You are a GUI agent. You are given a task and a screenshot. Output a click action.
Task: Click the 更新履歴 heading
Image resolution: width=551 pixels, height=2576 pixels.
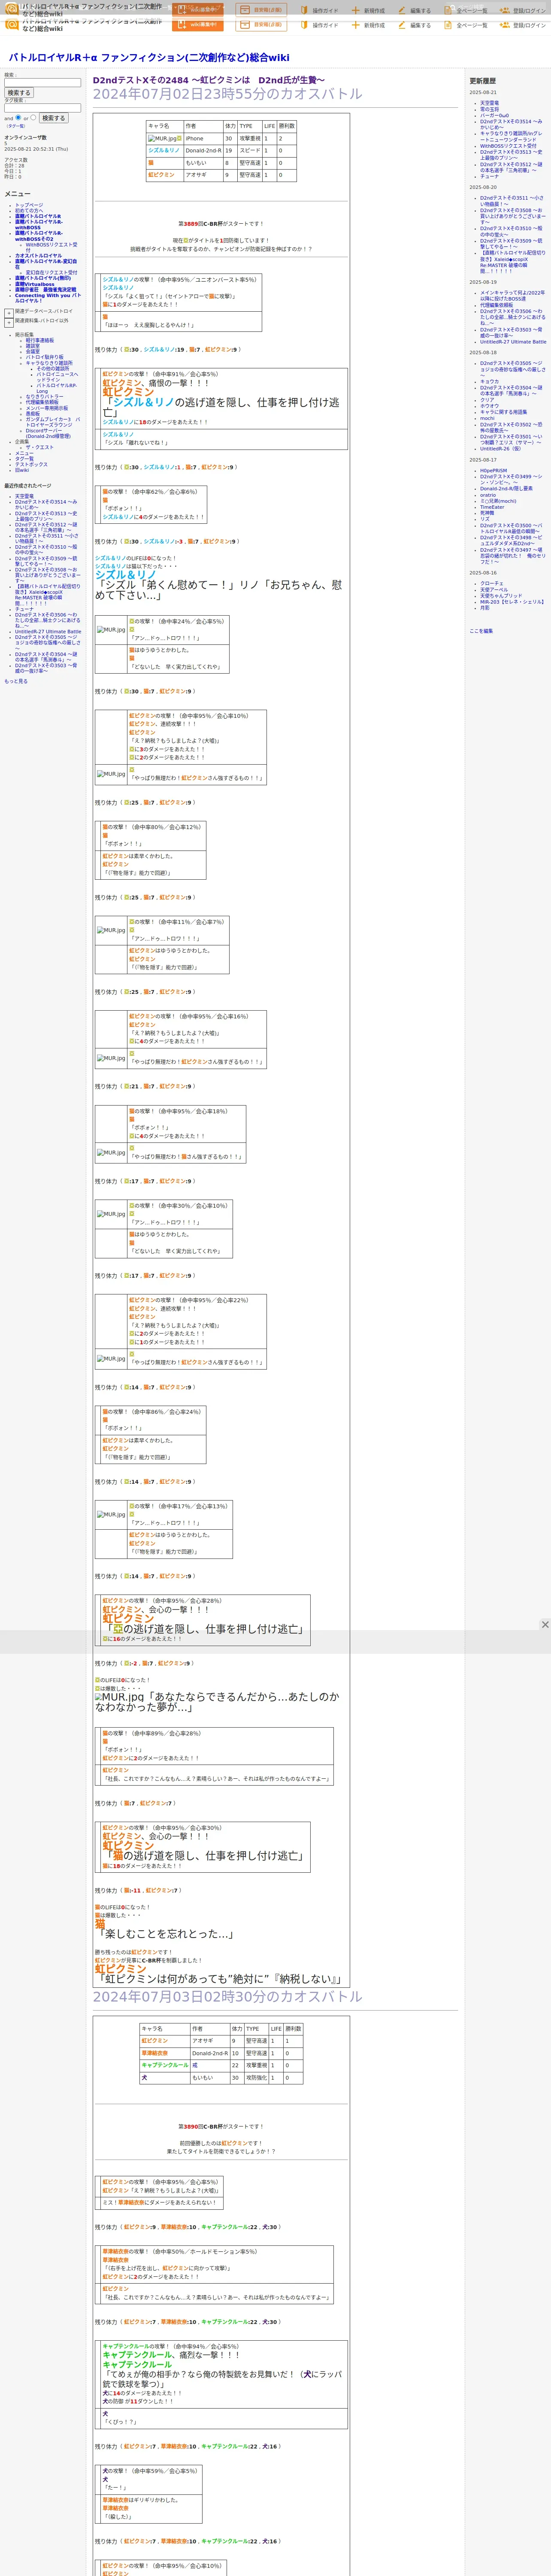pyautogui.click(x=483, y=81)
